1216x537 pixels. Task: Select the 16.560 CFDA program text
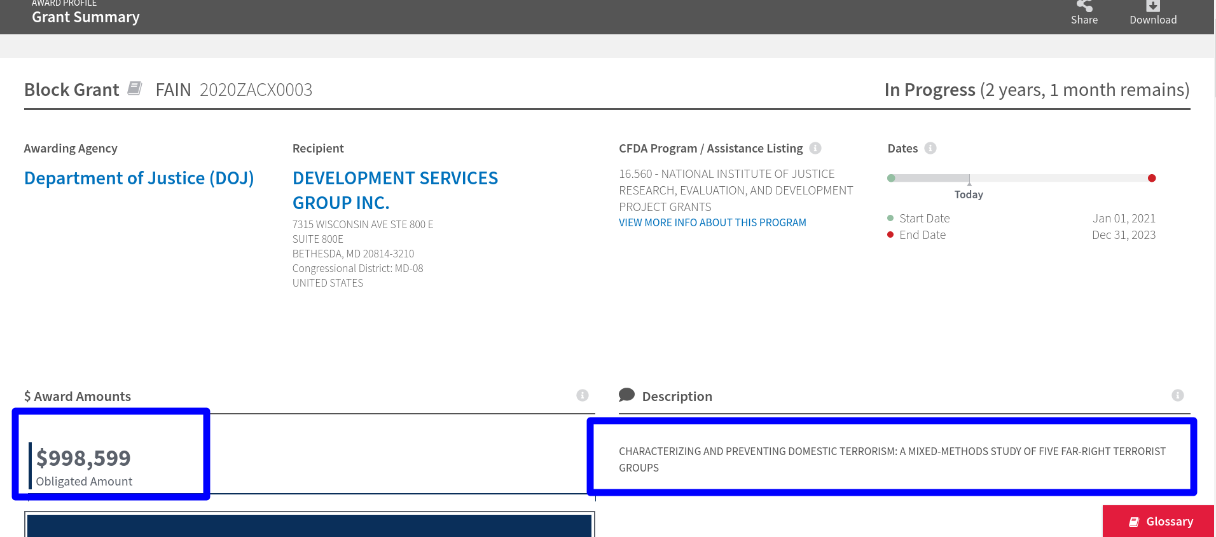tap(736, 190)
